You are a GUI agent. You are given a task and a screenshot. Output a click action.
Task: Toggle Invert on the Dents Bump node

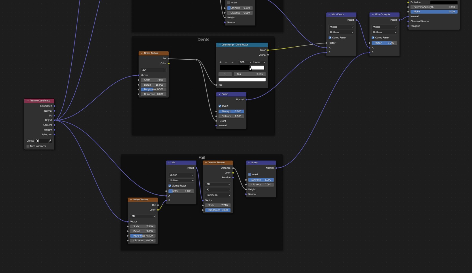(x=220, y=106)
